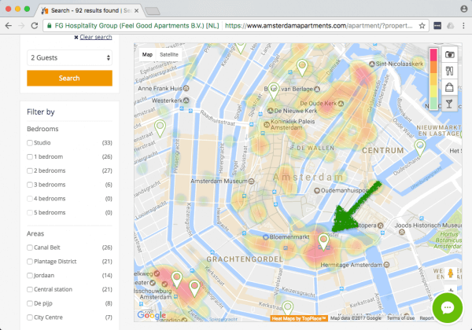Click the Google logo on the map
Viewport: 472px width, 330px height.
coord(151,315)
